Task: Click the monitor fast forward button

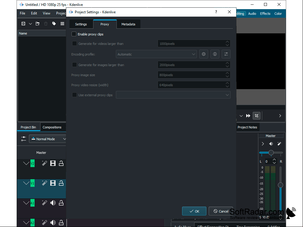Action: [x=248, y=116]
